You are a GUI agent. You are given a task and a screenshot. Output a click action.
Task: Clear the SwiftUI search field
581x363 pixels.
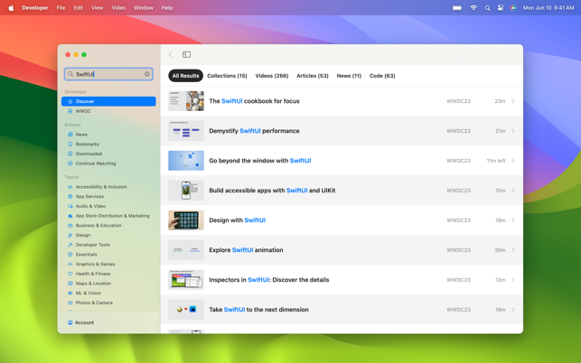pos(147,74)
